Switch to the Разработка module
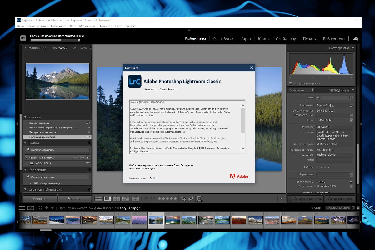Screen dimensions: 375x250 click(x=223, y=39)
